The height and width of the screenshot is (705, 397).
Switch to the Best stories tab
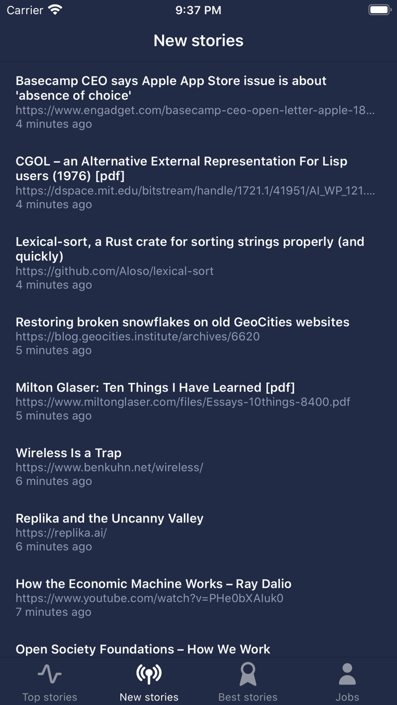click(x=248, y=682)
